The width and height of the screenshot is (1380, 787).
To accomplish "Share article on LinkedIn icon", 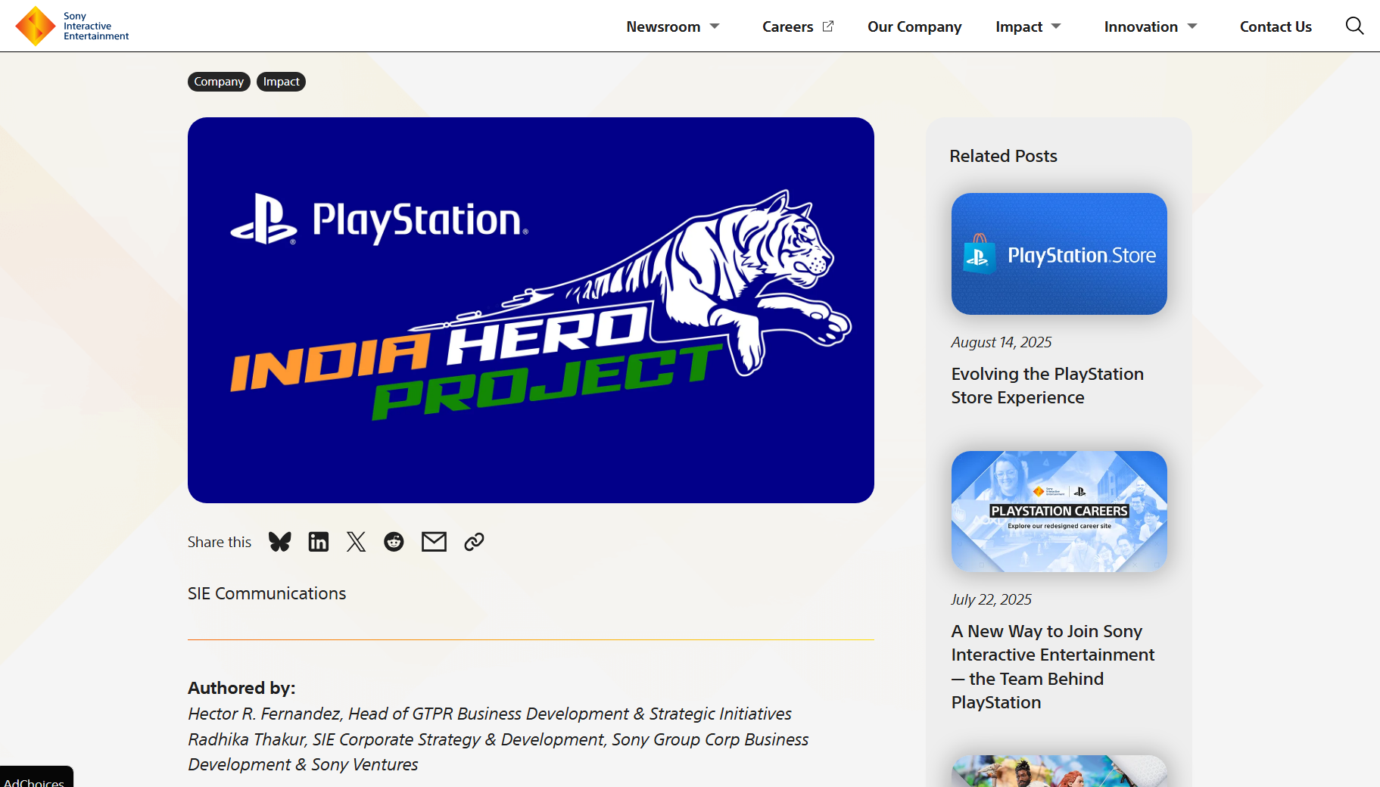I will (x=319, y=542).
